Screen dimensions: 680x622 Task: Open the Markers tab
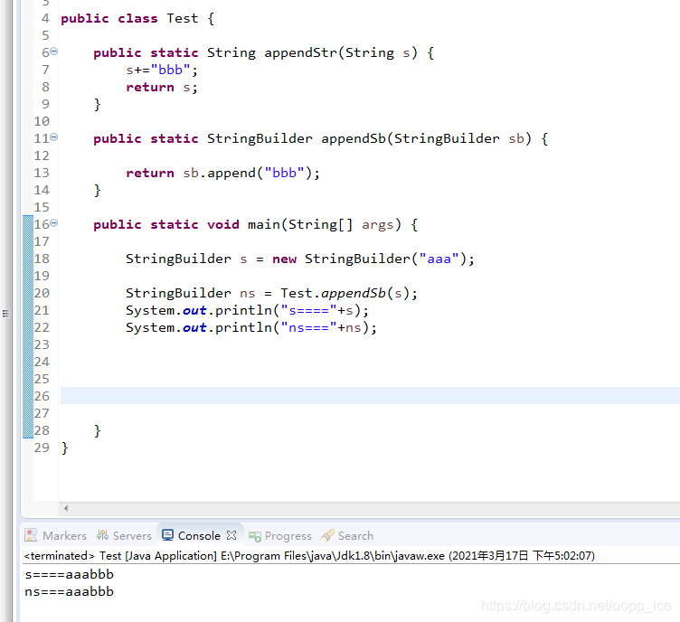[64, 536]
